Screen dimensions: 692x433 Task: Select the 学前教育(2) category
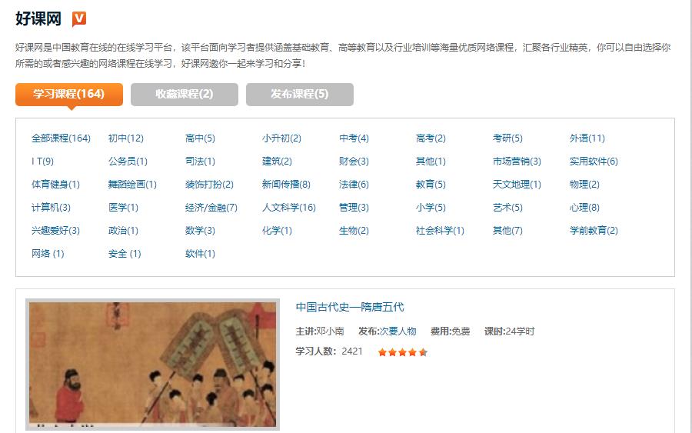(594, 231)
